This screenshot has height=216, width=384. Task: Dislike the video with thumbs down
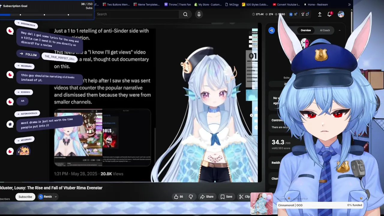191,197
